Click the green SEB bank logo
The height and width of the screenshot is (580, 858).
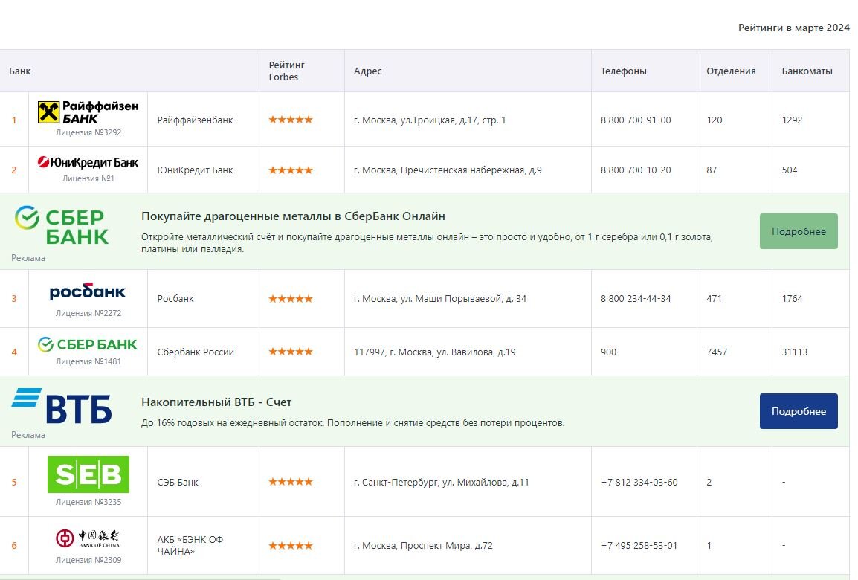88,474
